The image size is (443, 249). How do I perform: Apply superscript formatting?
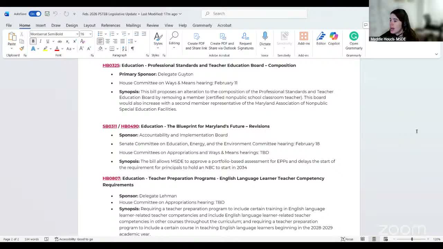click(x=74, y=41)
